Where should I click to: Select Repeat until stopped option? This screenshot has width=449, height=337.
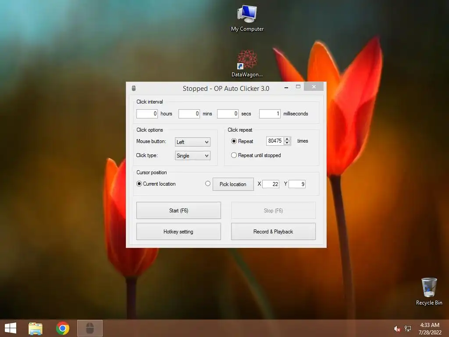234,155
